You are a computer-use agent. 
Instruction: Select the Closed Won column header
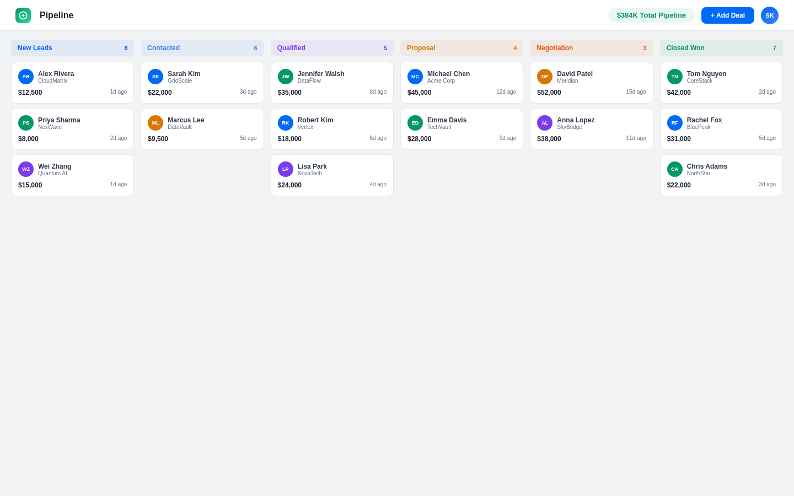pyautogui.click(x=721, y=48)
